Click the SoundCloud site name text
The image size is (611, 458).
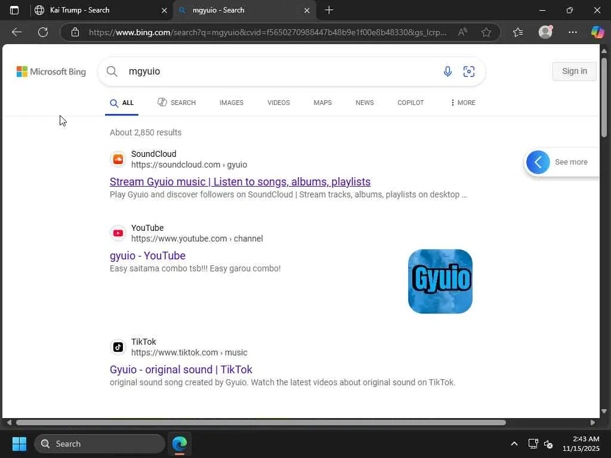pyautogui.click(x=154, y=154)
